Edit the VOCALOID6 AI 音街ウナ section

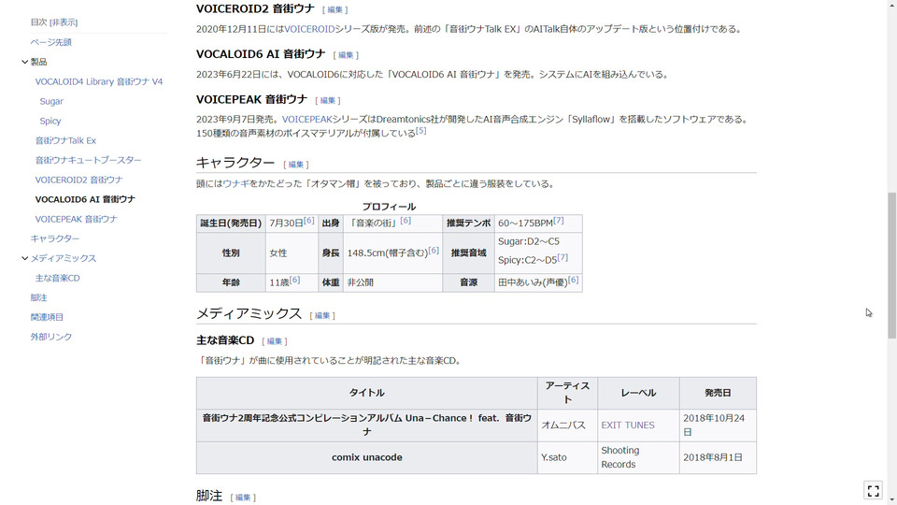coord(346,55)
